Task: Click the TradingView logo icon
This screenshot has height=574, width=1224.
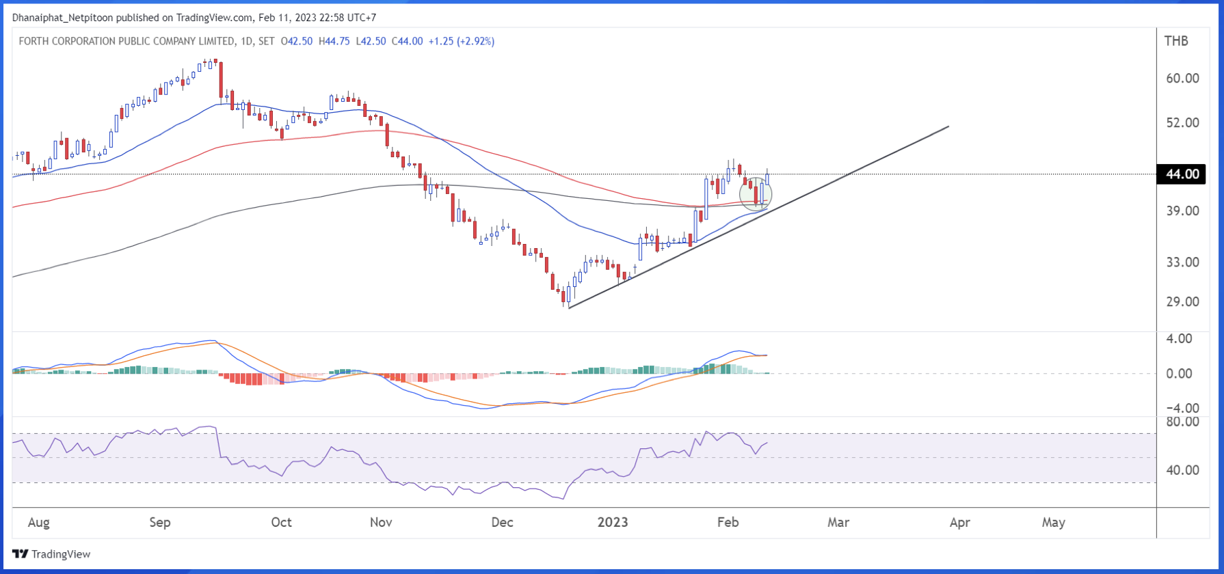Action: point(21,554)
